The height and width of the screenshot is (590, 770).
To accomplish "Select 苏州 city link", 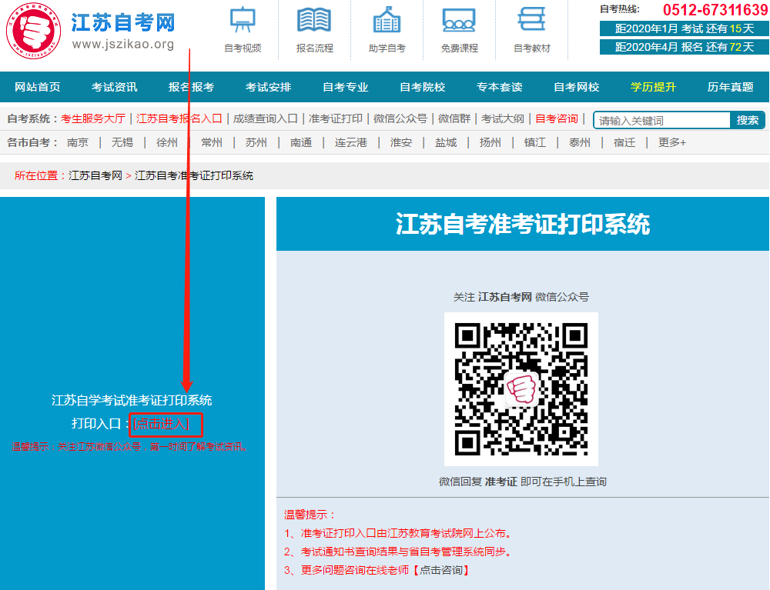I will (x=256, y=143).
